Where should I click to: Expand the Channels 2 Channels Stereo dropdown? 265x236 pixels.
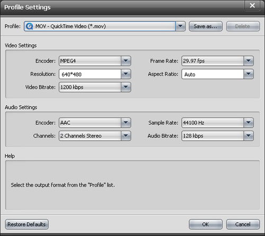point(126,136)
